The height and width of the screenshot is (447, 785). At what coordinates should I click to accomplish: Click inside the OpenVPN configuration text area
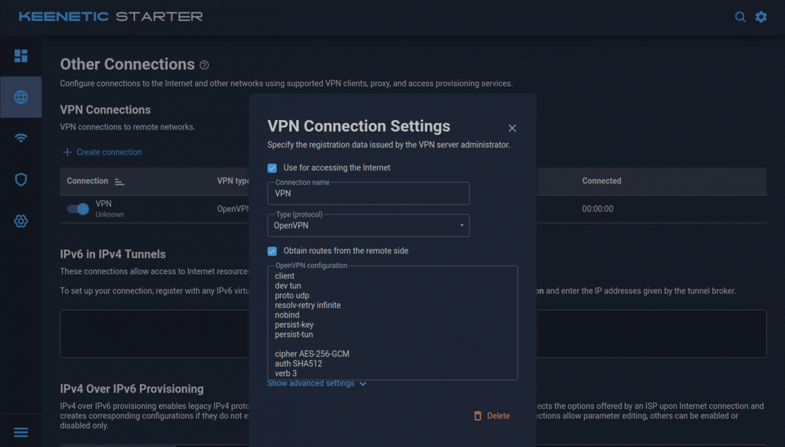[x=392, y=321]
